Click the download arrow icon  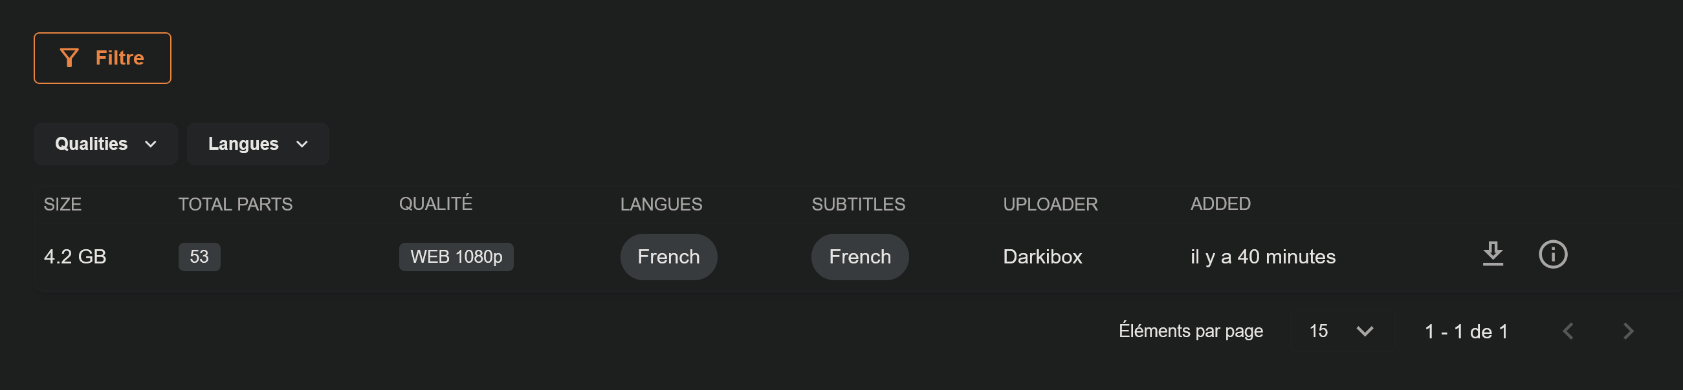(x=1493, y=254)
